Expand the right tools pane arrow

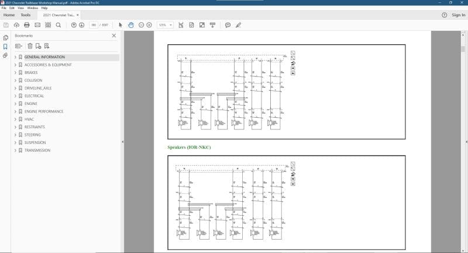(466, 142)
